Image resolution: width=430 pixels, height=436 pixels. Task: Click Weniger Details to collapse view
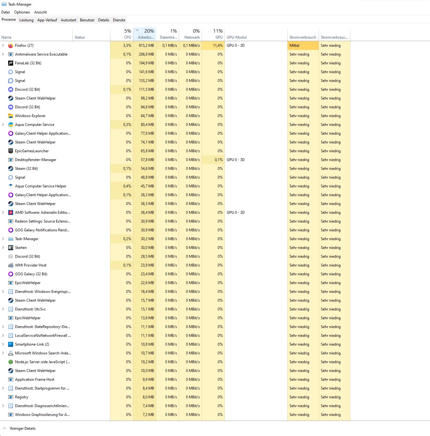19,428
